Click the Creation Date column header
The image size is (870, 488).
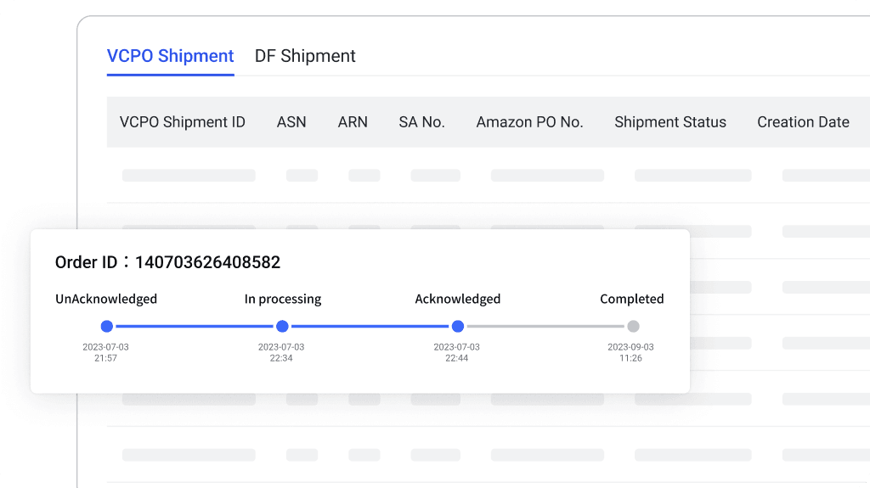(803, 122)
